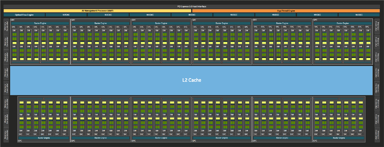Click the large blue L2 Cache block
Image resolution: width=384 pixels, height=147 pixels.
[191, 80]
